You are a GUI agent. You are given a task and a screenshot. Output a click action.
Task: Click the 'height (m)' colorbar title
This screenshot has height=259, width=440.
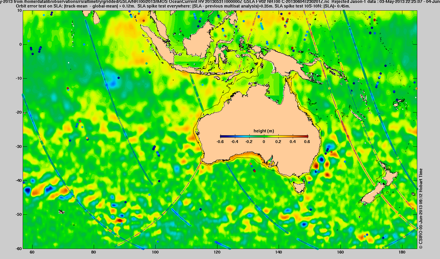click(x=264, y=131)
